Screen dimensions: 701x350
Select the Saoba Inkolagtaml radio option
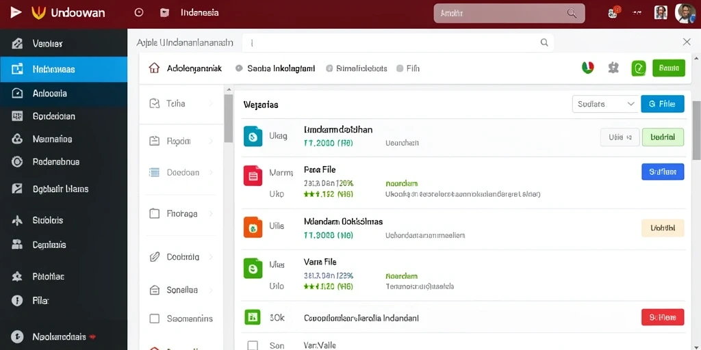(x=239, y=68)
